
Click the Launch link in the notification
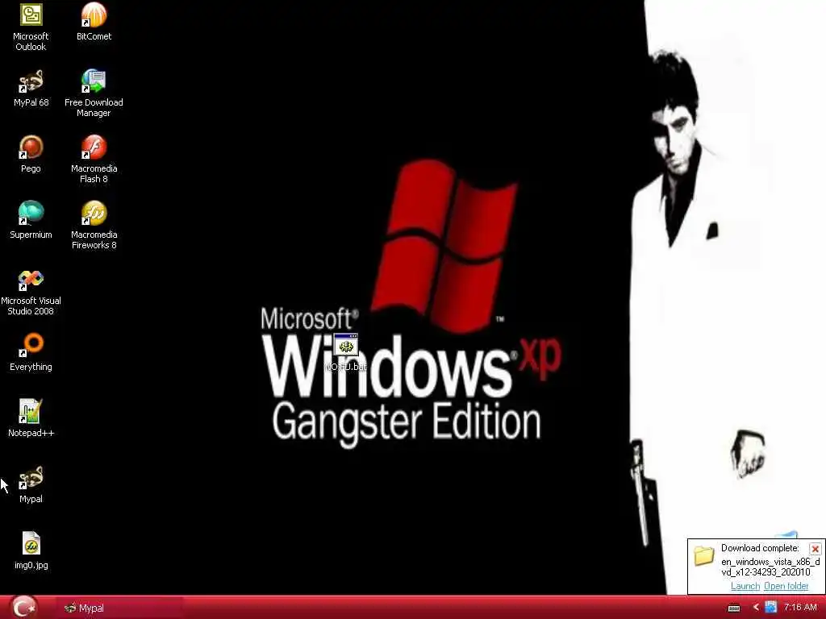point(745,586)
